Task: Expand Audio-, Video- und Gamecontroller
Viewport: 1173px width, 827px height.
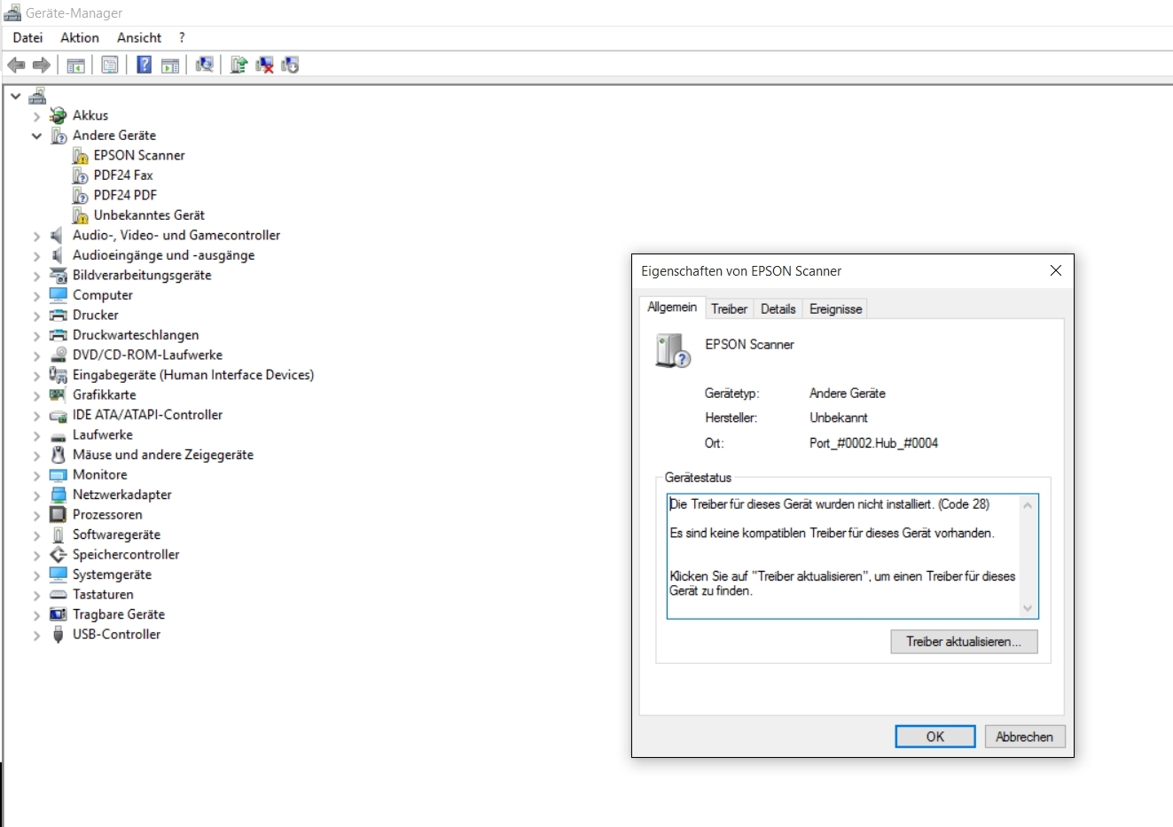Action: pyautogui.click(x=36, y=236)
